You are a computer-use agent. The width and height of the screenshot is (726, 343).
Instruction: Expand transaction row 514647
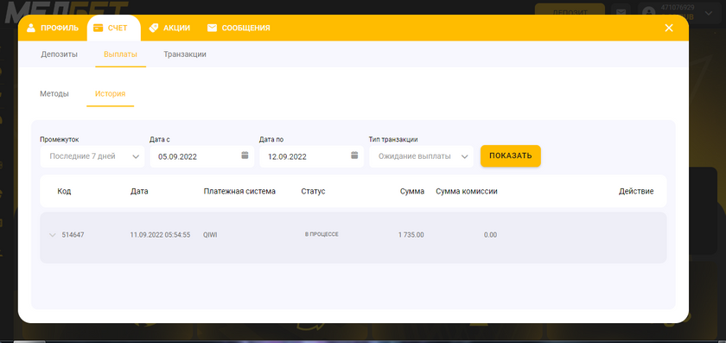(53, 235)
